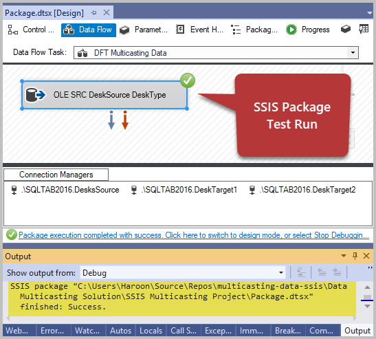Image resolution: width=376 pixels, height=339 pixels.
Task: Close the Package.dtsx design tab
Action: click(107, 12)
